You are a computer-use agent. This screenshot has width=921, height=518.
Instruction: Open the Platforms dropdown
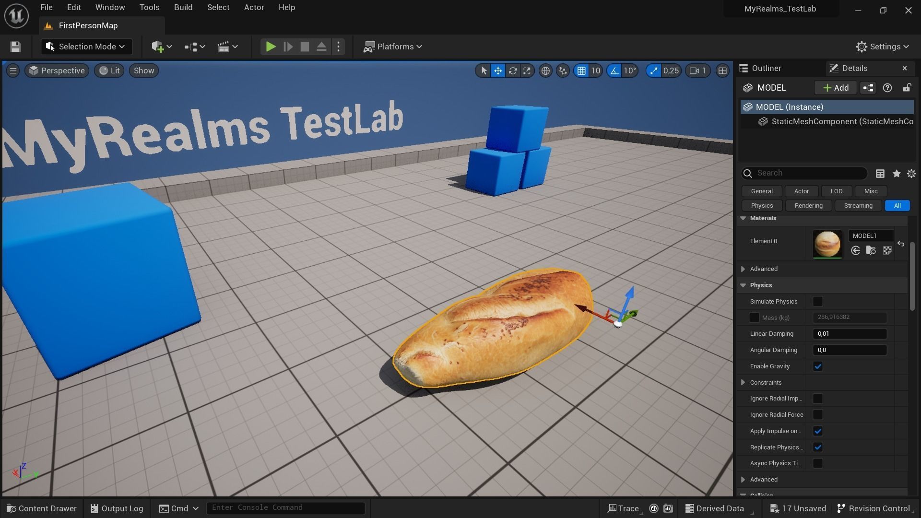392,47
